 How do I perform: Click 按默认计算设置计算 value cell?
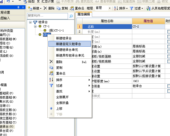148,66
